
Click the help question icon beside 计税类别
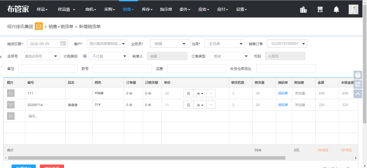coord(85,56)
